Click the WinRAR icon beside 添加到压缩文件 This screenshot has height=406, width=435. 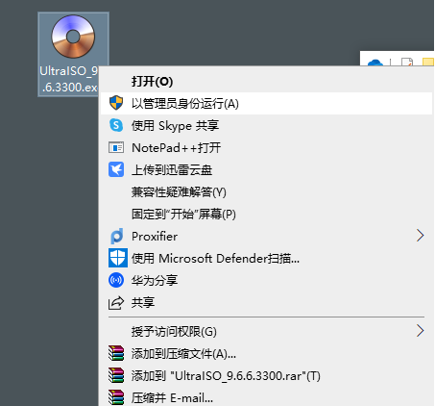116,353
